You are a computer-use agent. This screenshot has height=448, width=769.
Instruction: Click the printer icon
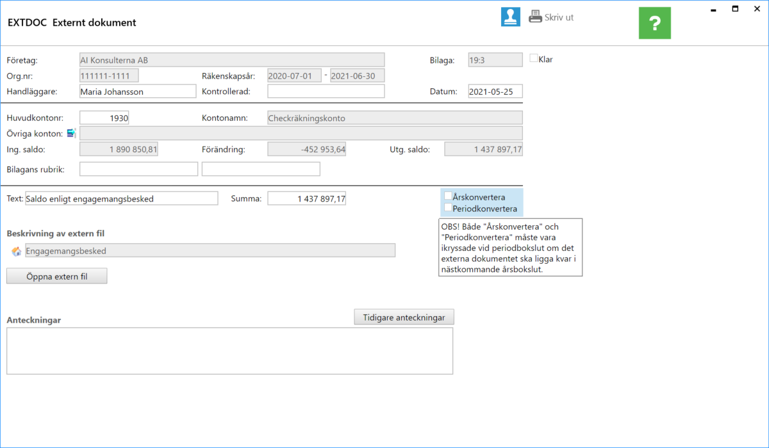pyautogui.click(x=535, y=17)
